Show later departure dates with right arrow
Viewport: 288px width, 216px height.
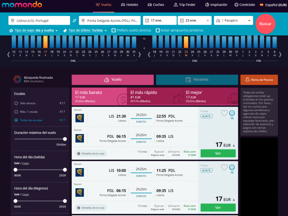click(139, 55)
